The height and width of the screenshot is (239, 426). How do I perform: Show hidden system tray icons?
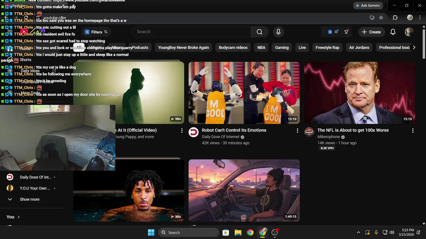358,232
